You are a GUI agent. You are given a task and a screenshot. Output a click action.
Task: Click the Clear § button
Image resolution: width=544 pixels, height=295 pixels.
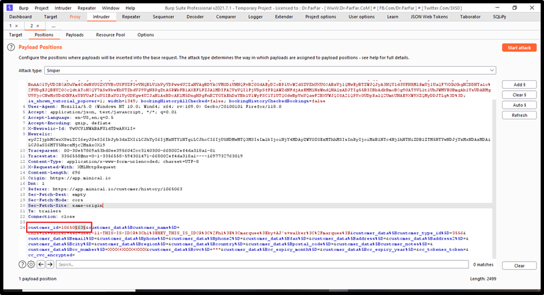click(x=519, y=95)
